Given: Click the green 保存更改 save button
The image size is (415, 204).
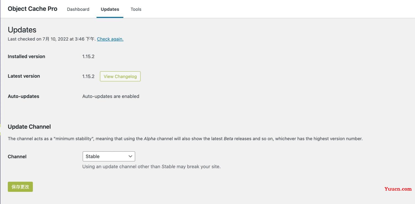Looking at the screenshot, I should click(20, 187).
